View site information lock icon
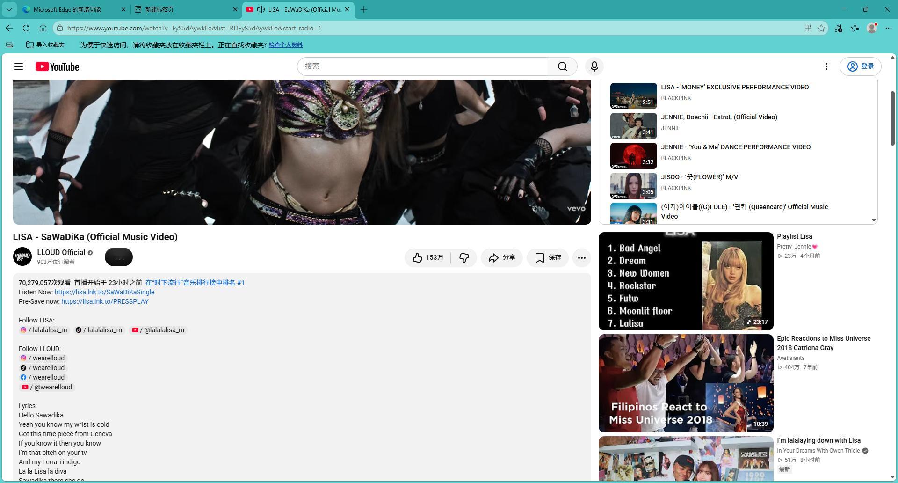This screenshot has width=898, height=483. pyautogui.click(x=60, y=28)
